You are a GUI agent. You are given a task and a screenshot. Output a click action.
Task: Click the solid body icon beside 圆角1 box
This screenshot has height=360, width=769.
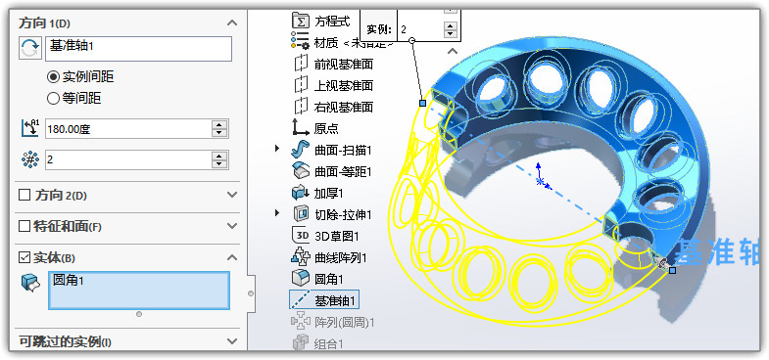[31, 283]
